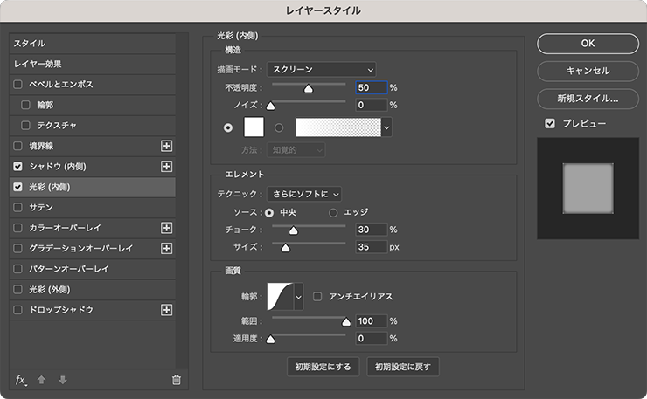Click the move effect down arrow
The height and width of the screenshot is (399, 647).
click(61, 380)
